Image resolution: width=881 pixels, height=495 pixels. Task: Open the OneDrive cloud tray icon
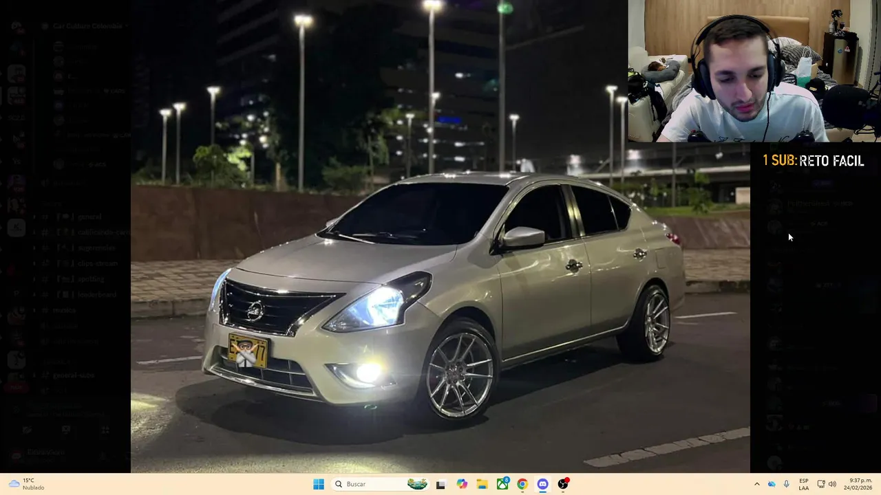point(772,484)
